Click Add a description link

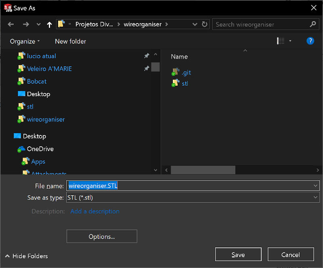(x=95, y=211)
